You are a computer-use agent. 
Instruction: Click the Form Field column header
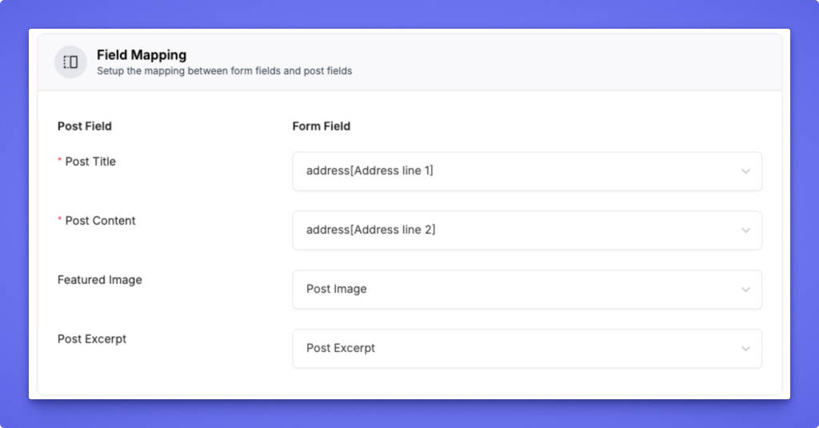(322, 126)
